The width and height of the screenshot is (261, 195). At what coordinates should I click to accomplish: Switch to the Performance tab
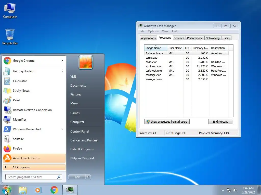click(x=195, y=38)
